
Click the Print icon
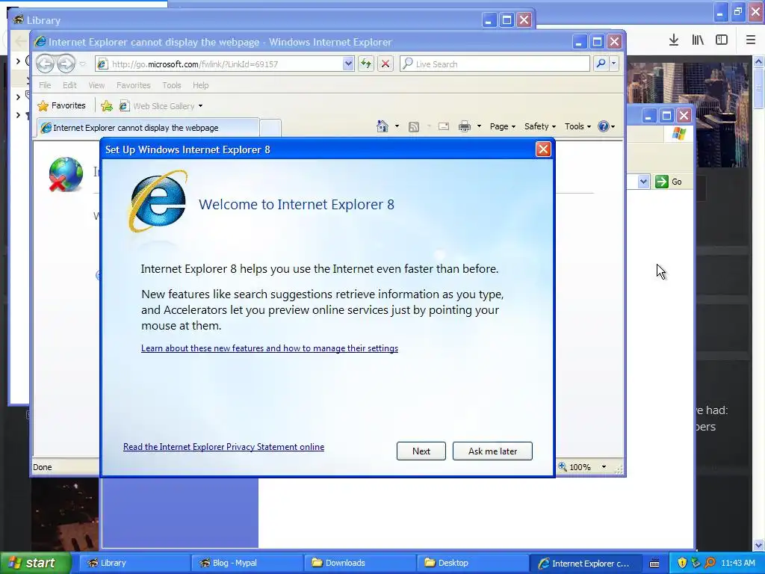(465, 126)
